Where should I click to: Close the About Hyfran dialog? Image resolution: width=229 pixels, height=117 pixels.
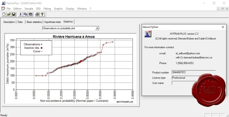click(x=223, y=27)
